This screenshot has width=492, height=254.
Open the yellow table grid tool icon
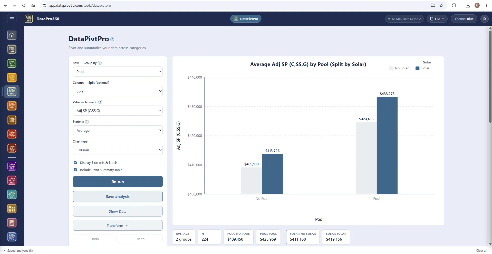12,209
